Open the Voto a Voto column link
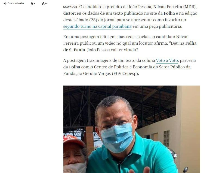The image size is (213, 173). pos(167,60)
